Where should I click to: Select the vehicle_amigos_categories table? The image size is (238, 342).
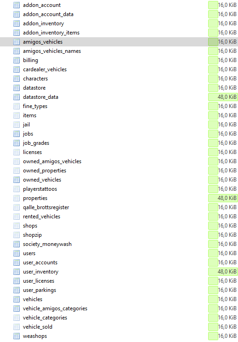point(55,308)
